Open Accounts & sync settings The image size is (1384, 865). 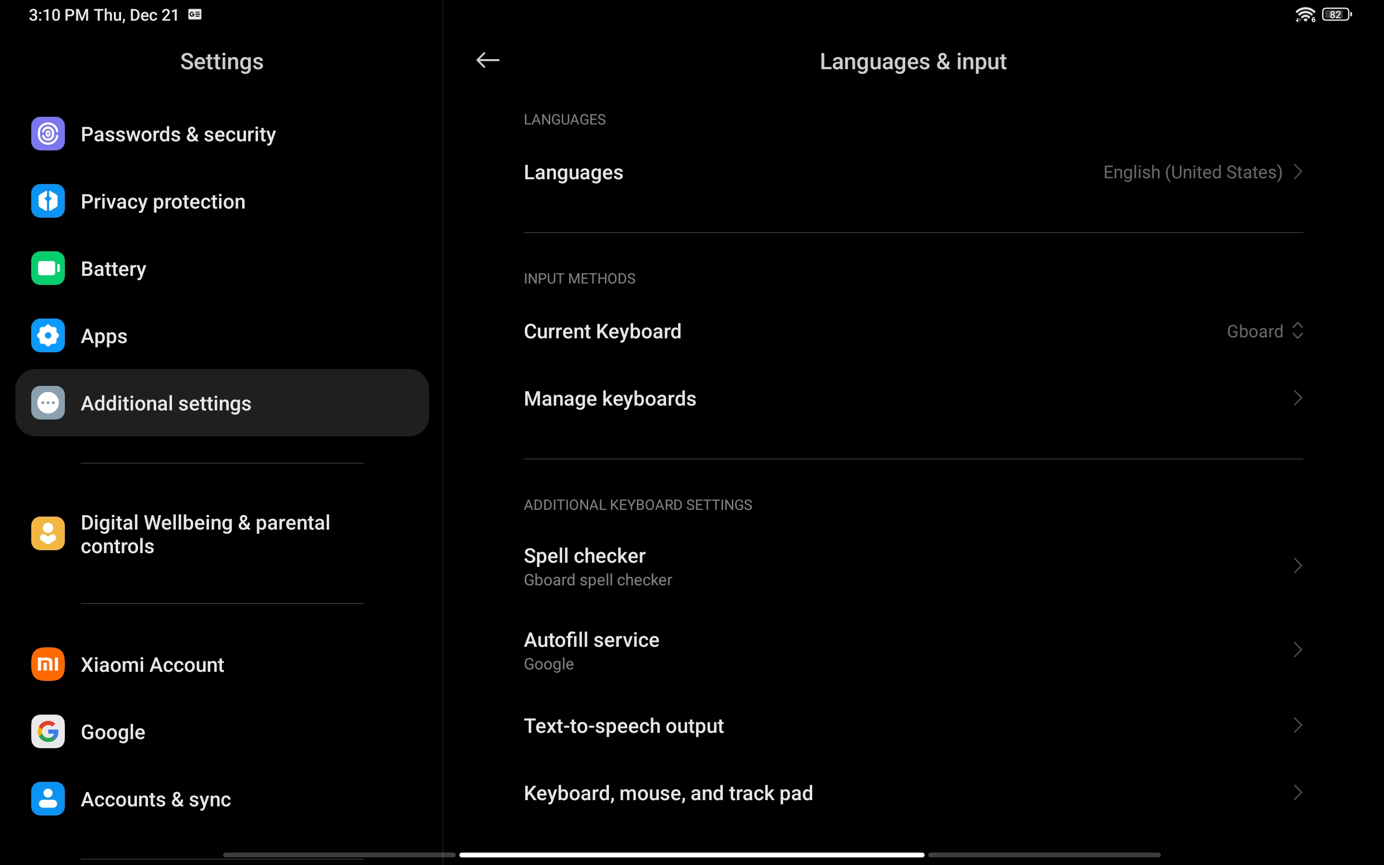222,799
